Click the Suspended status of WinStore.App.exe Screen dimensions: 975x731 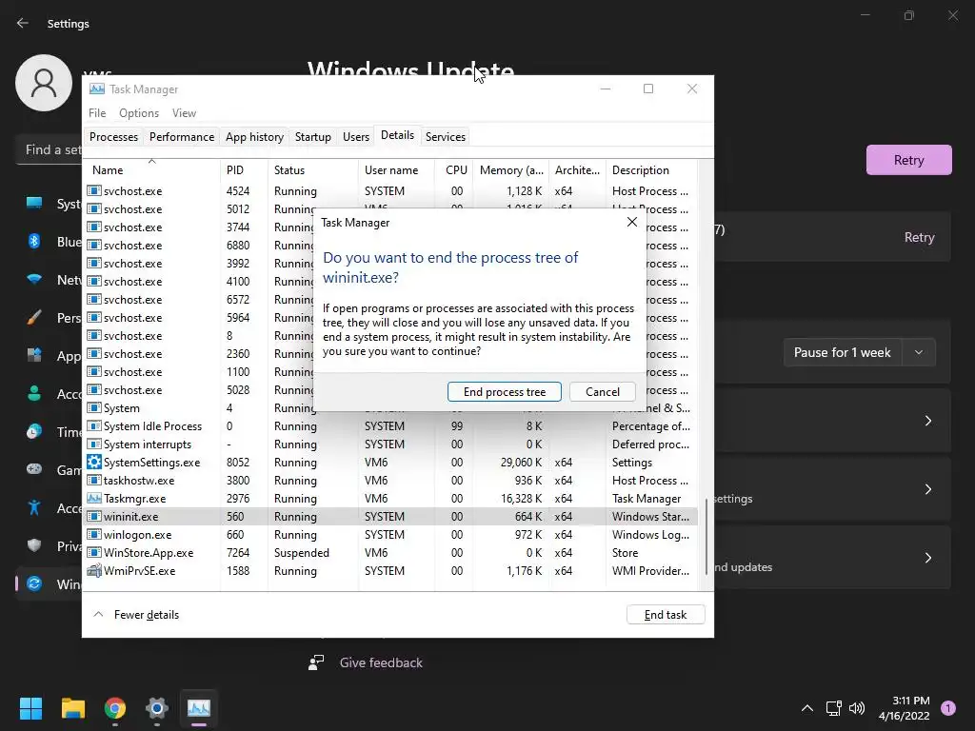tap(302, 552)
